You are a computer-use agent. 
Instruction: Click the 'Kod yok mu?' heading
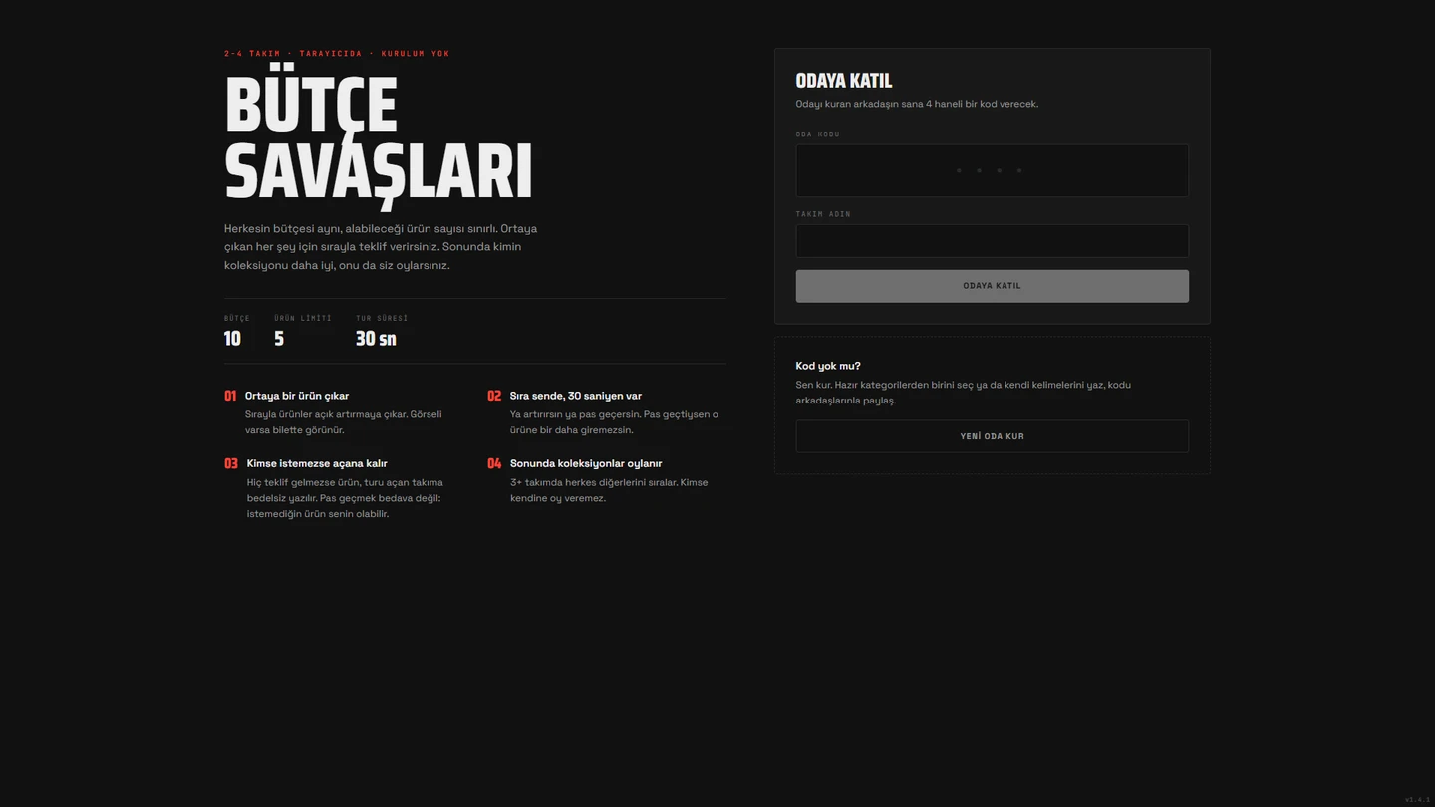pyautogui.click(x=828, y=366)
